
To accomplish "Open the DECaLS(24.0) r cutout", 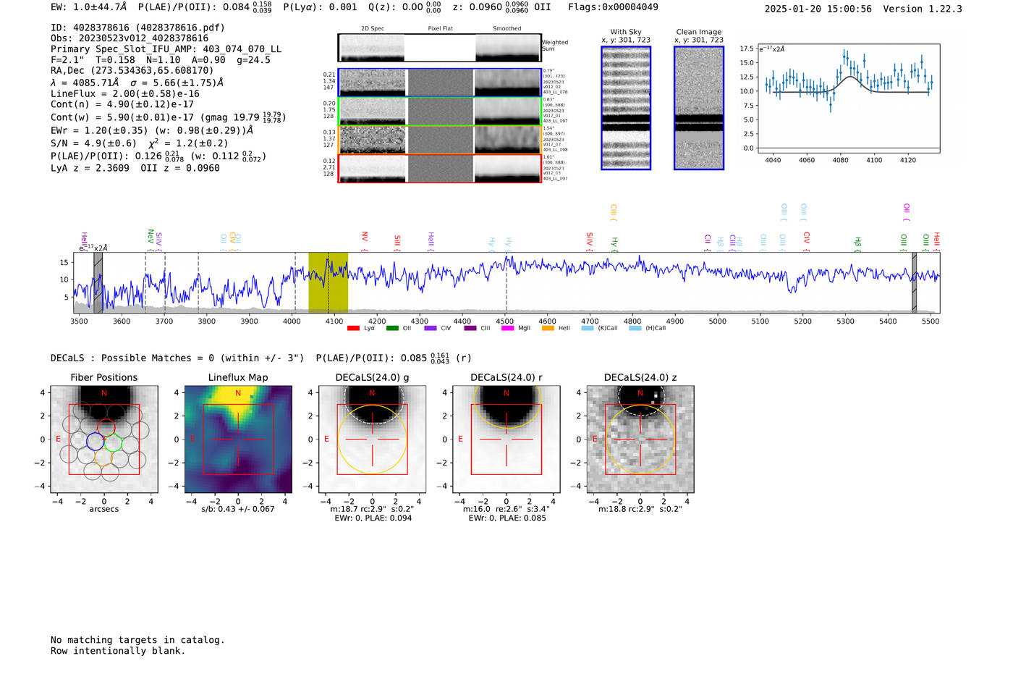I will (506, 439).
